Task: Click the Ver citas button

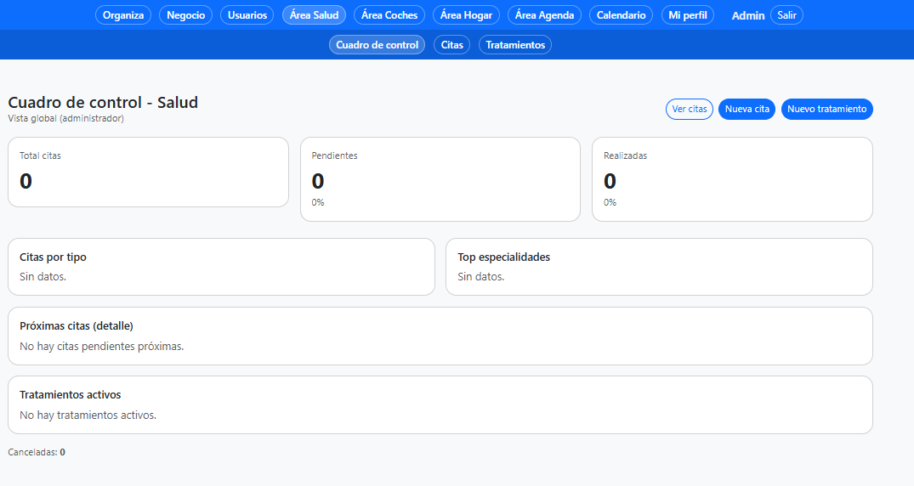Action: coord(690,109)
